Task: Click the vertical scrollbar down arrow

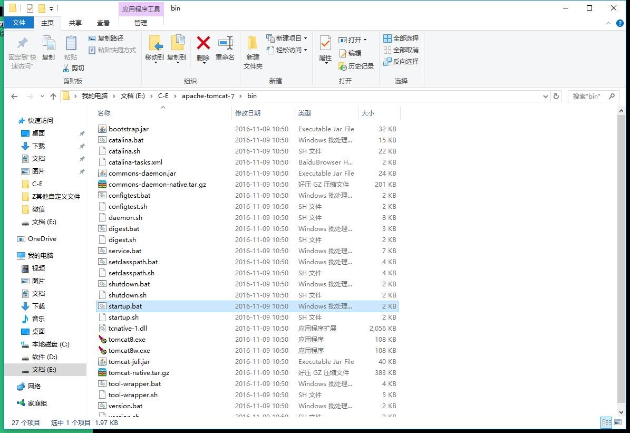Action: click(x=621, y=412)
